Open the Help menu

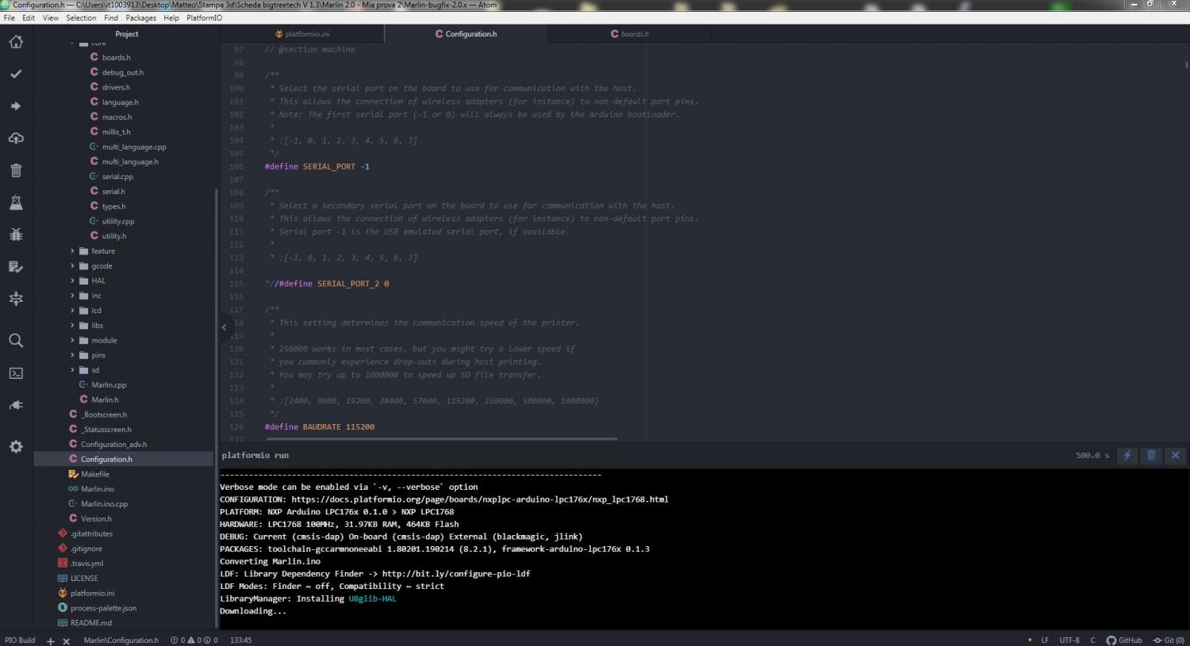pyautogui.click(x=171, y=18)
